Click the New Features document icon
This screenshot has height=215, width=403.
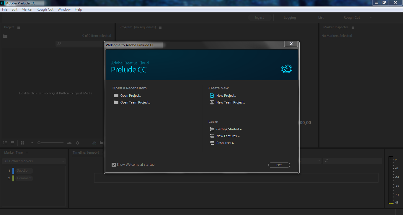click(212, 136)
